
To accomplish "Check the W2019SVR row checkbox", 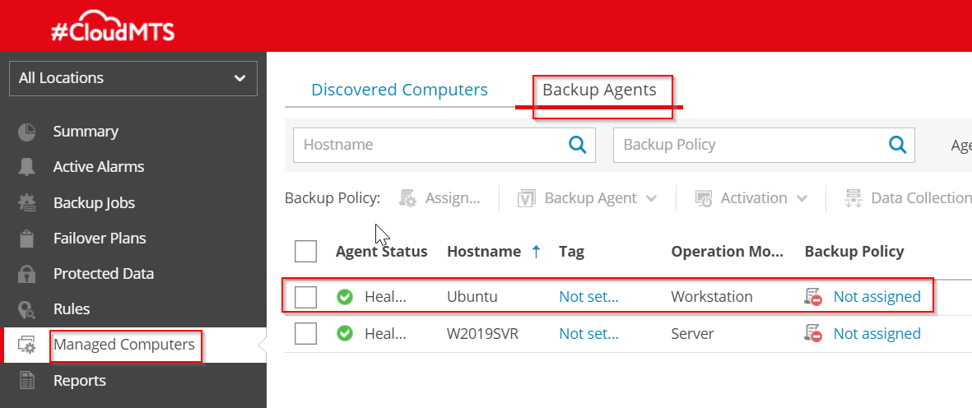I will pyautogui.click(x=305, y=333).
